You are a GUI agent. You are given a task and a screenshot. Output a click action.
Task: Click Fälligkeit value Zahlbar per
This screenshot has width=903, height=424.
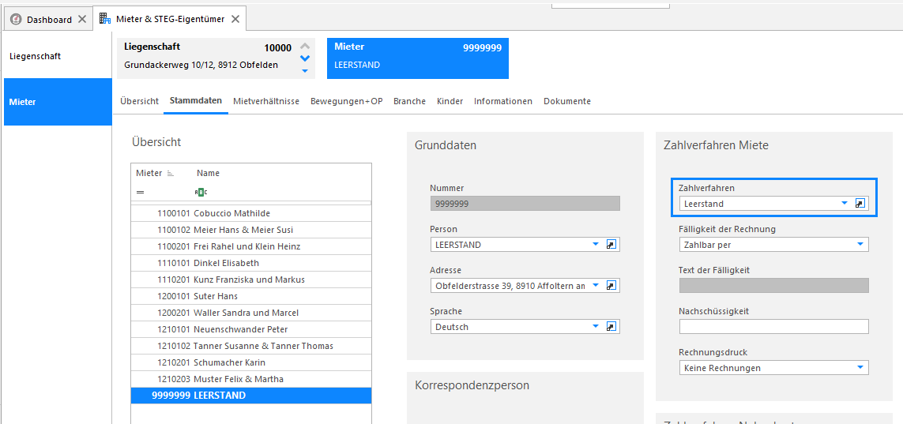click(708, 245)
